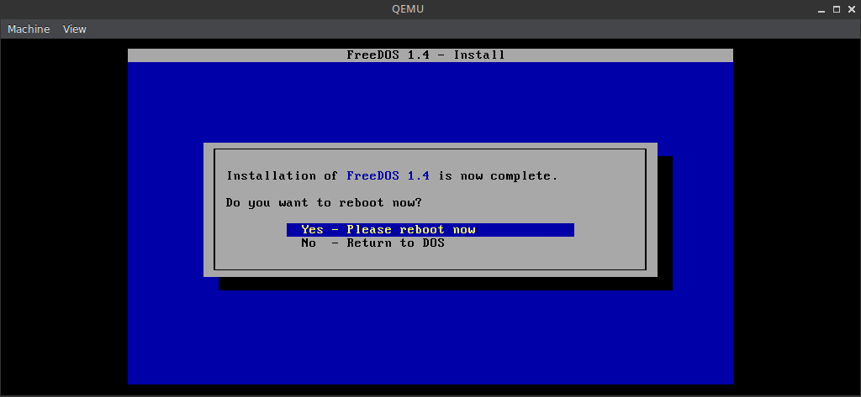The width and height of the screenshot is (861, 397).
Task: Click the blue "FreeDOS 1.4" text in the dialog
Action: (x=388, y=176)
